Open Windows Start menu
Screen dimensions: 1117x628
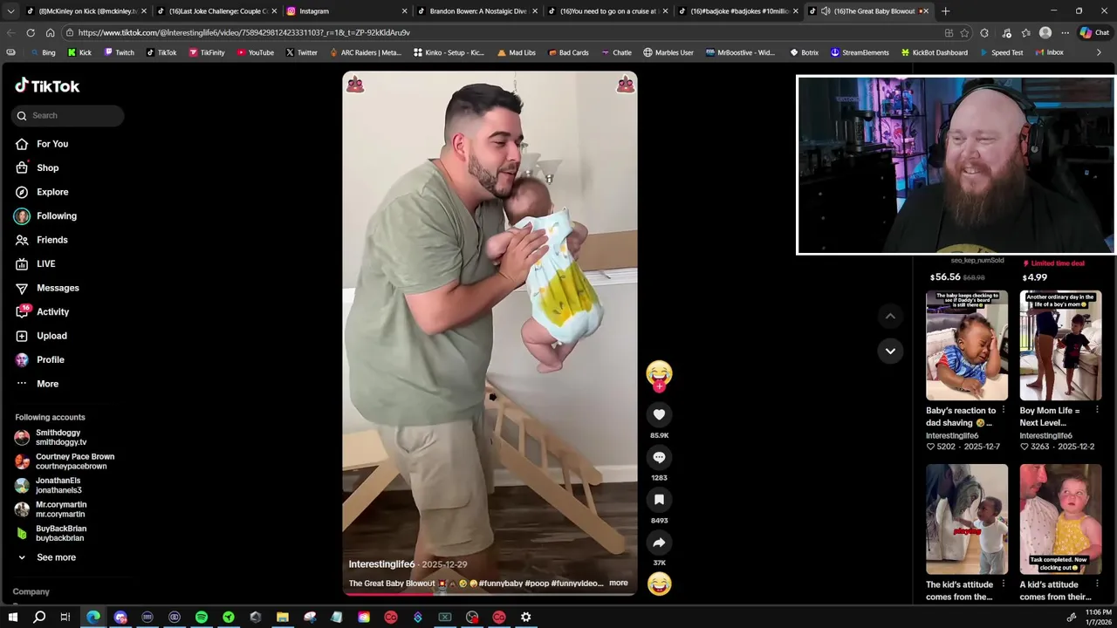pos(12,617)
